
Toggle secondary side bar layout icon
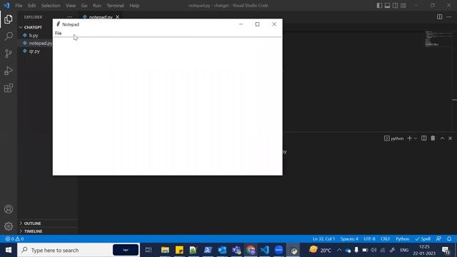pyautogui.click(x=395, y=6)
